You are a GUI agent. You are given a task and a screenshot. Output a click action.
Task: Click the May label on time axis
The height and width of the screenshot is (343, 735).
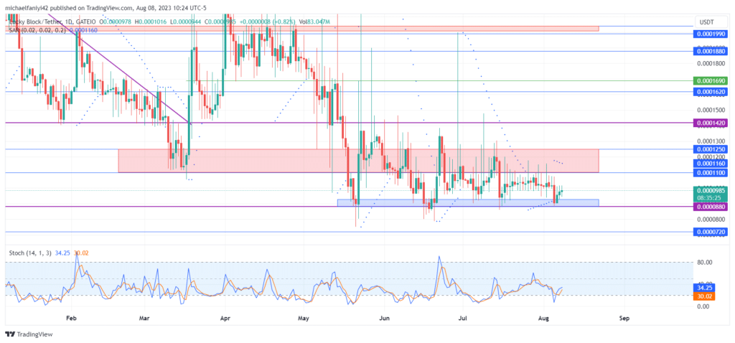click(304, 318)
